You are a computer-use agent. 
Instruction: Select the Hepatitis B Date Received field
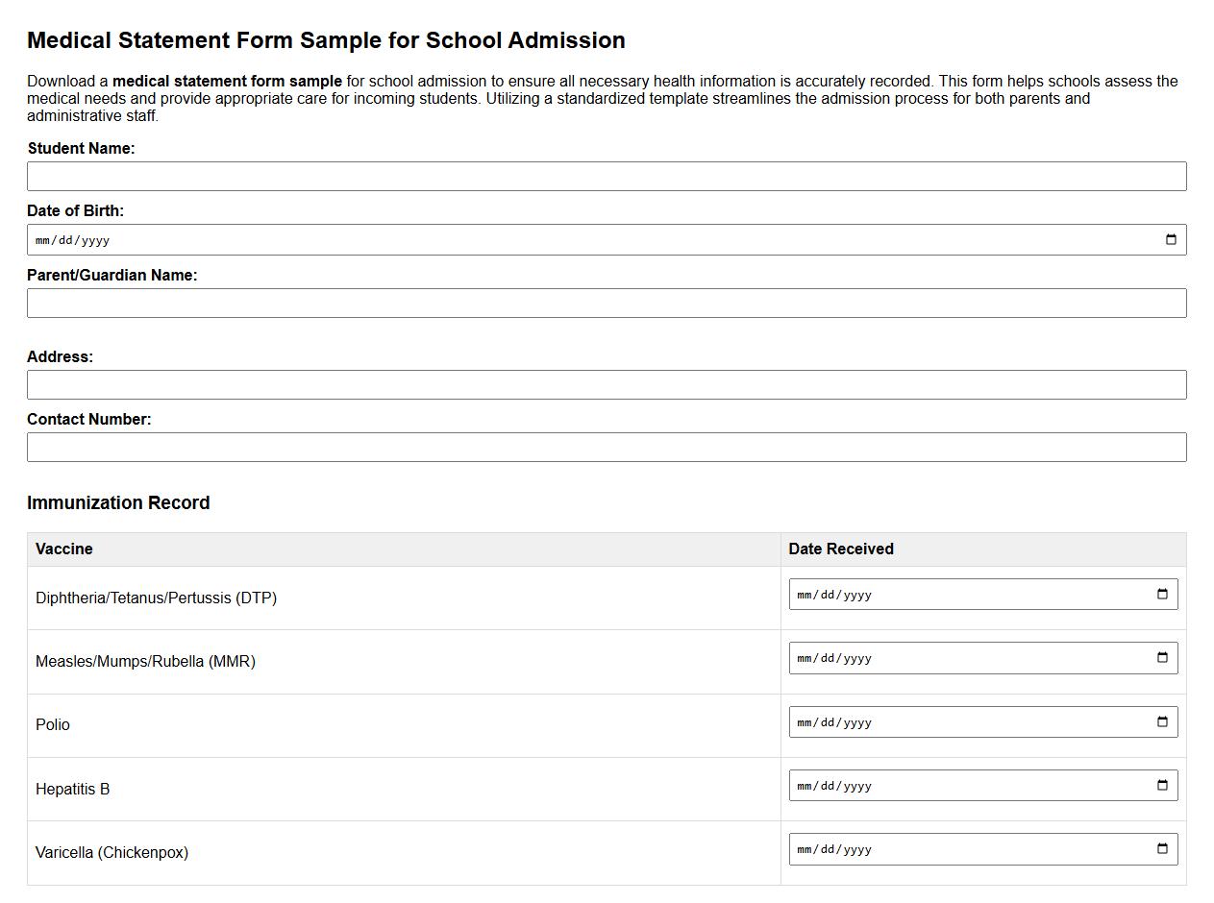pyautogui.click(x=865, y=784)
